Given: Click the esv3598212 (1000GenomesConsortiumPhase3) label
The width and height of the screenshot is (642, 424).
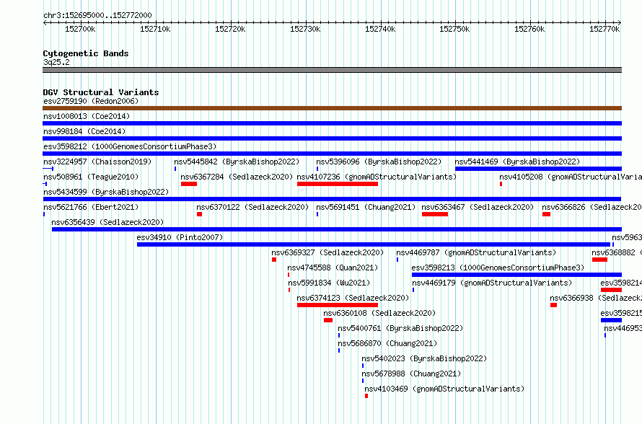Looking at the screenshot, I should tap(130, 146).
